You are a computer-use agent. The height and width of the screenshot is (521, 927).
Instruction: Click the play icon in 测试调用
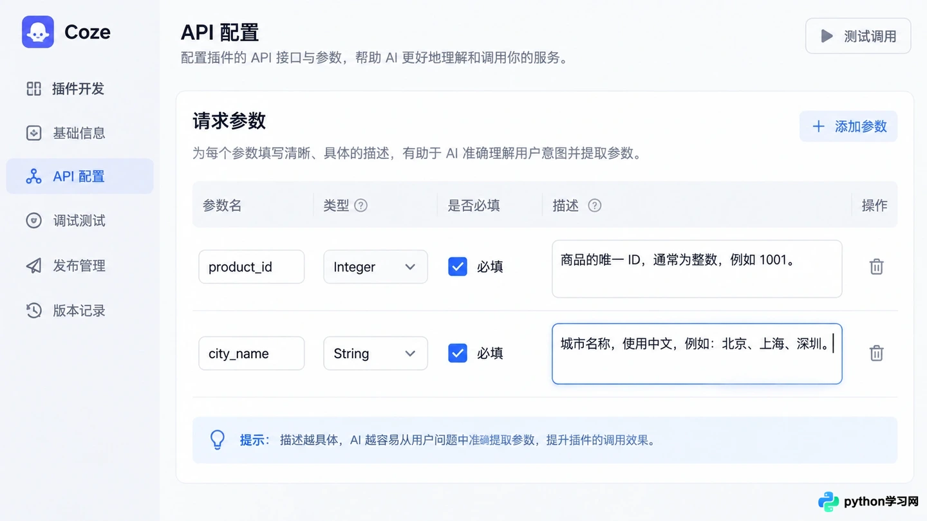pos(827,36)
